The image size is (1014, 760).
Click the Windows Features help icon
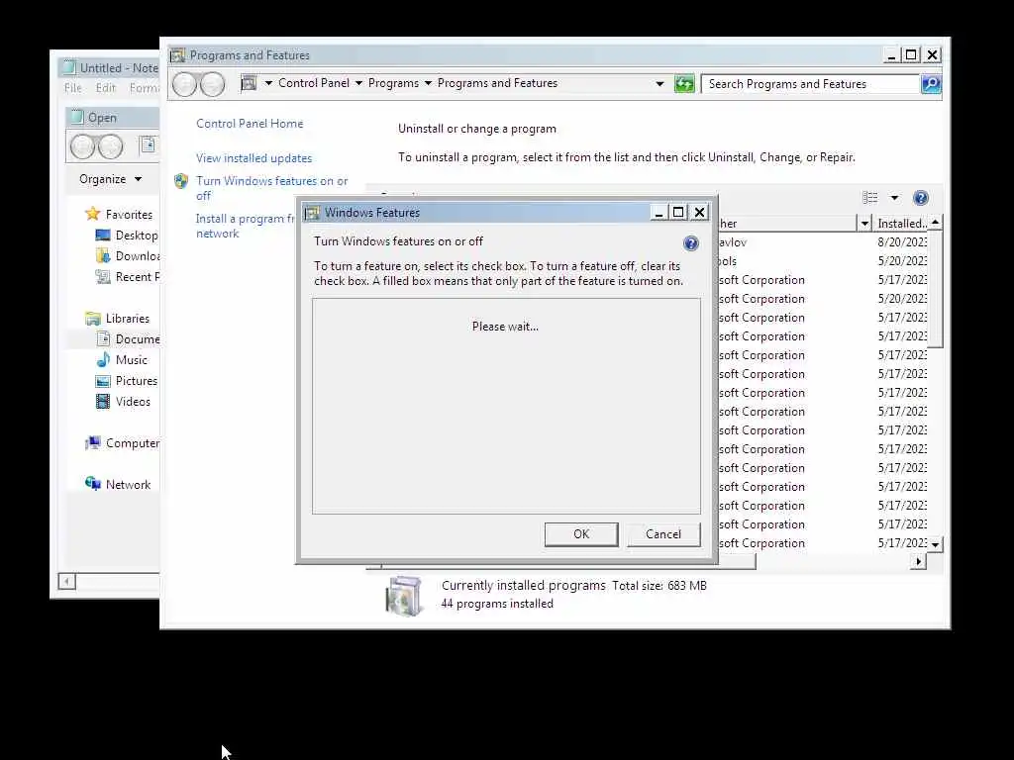[690, 243]
